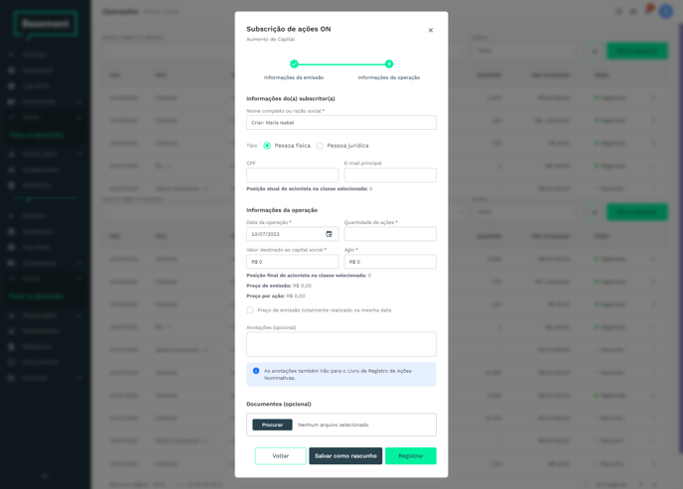Select Informações da operação step label
The width and height of the screenshot is (683, 489).
coord(389,77)
